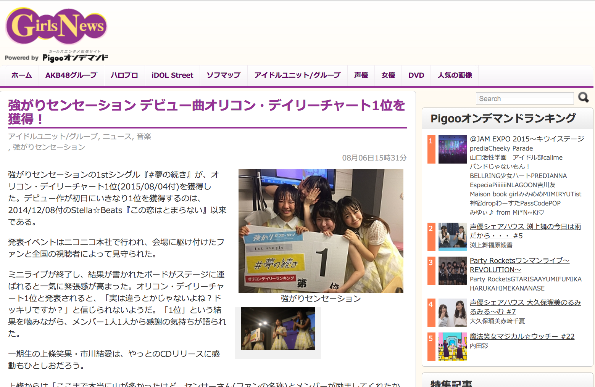This screenshot has width=595, height=387.
Task: Click the 大久保瑠美赤崎千夏 cast text
Action: (497, 321)
